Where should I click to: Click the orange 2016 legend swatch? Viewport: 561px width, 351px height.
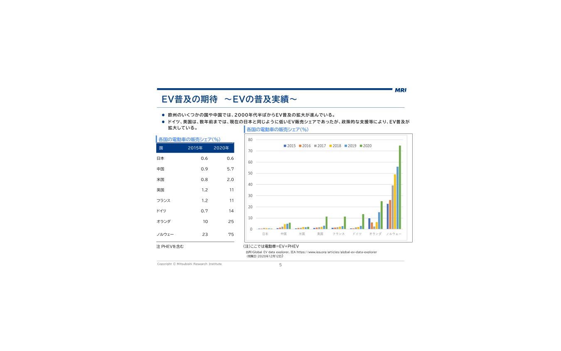point(300,146)
